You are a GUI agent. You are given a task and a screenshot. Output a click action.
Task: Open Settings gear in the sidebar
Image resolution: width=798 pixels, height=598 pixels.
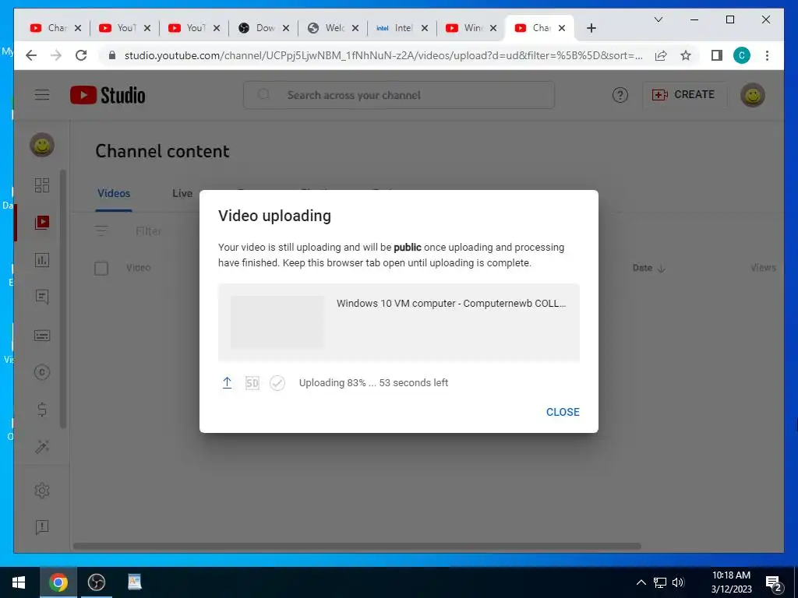click(42, 491)
